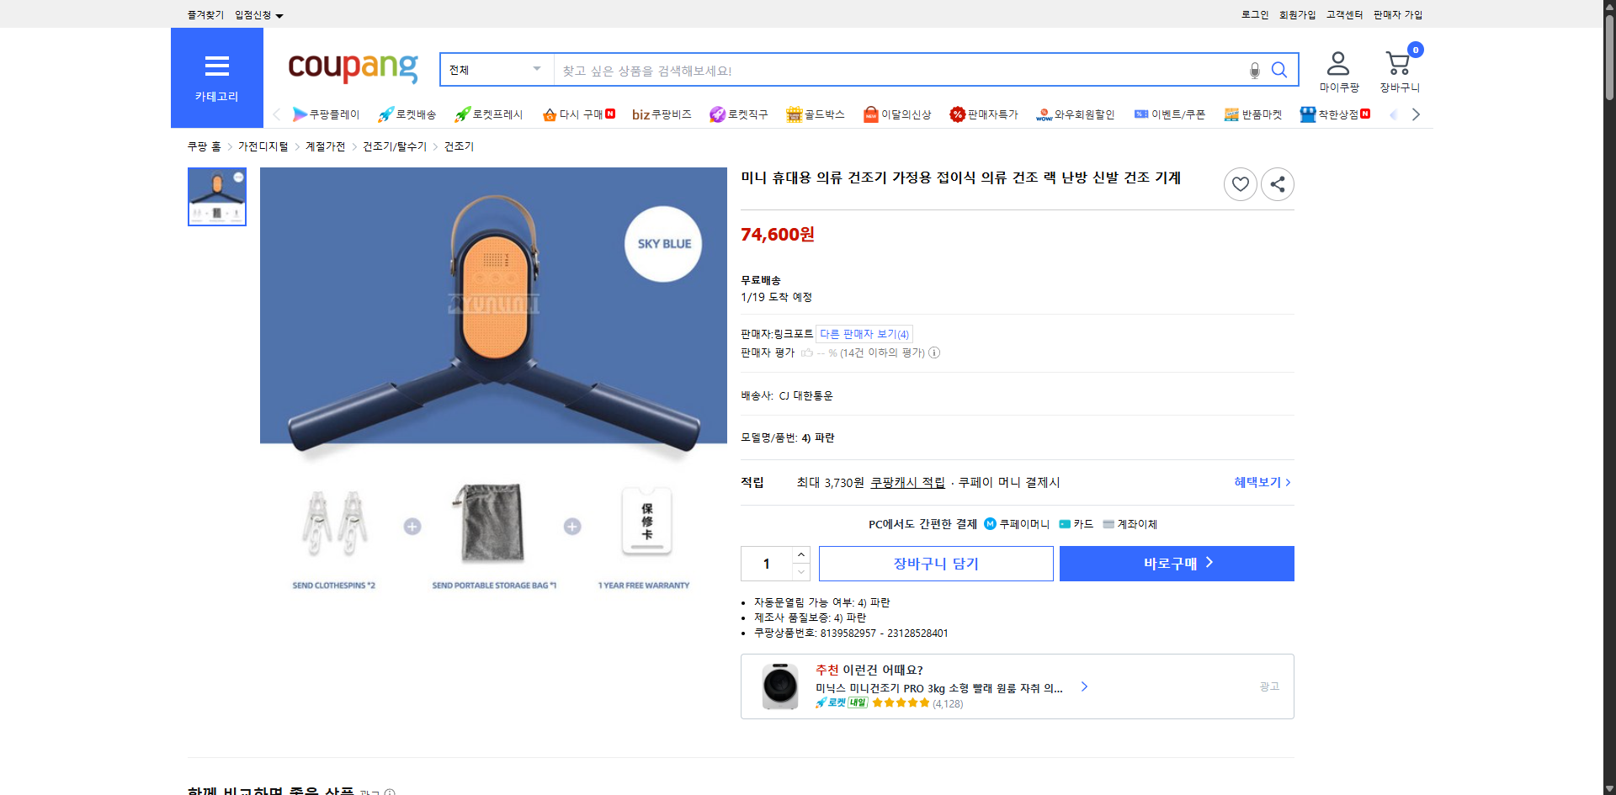Expand the 입점신청 menu chevron
Screen dimensions: 1616x795
tap(280, 14)
